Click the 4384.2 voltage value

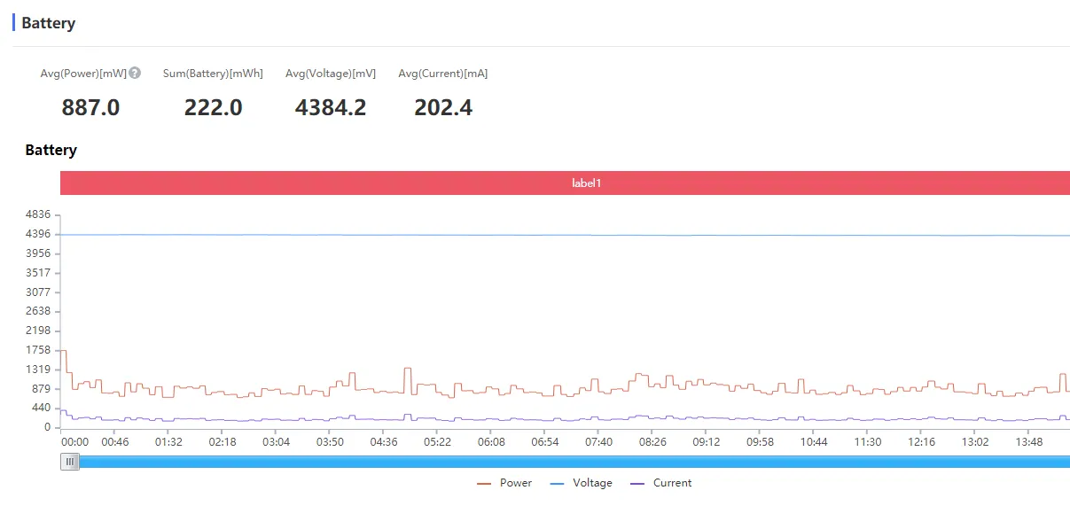[x=331, y=108]
